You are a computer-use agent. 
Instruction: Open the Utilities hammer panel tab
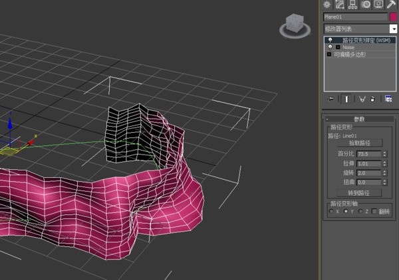(x=392, y=5)
